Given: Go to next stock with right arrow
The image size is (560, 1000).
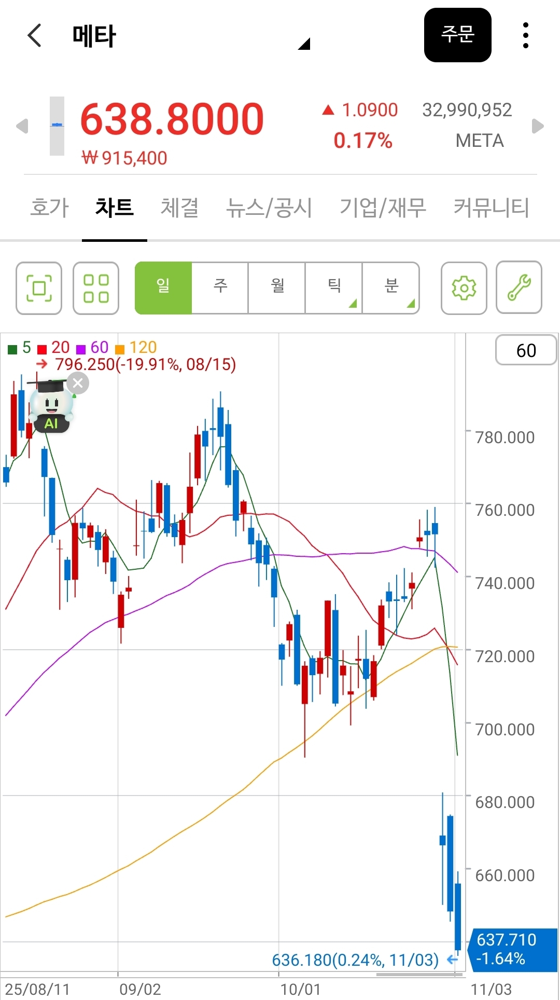Looking at the screenshot, I should 538,126.
